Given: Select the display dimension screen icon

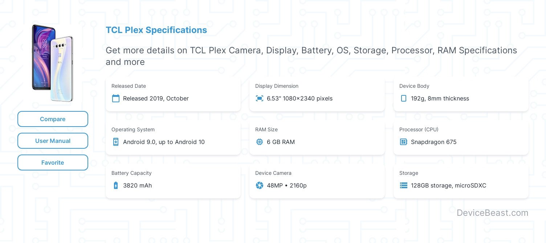Looking at the screenshot, I should pos(260,98).
